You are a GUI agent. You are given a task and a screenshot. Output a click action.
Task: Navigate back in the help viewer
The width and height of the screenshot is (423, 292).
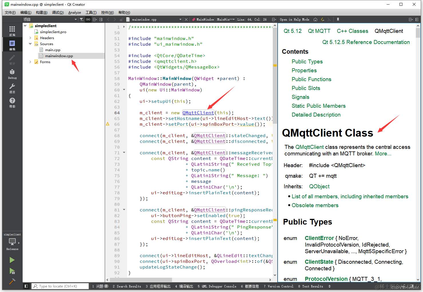click(x=323, y=19)
